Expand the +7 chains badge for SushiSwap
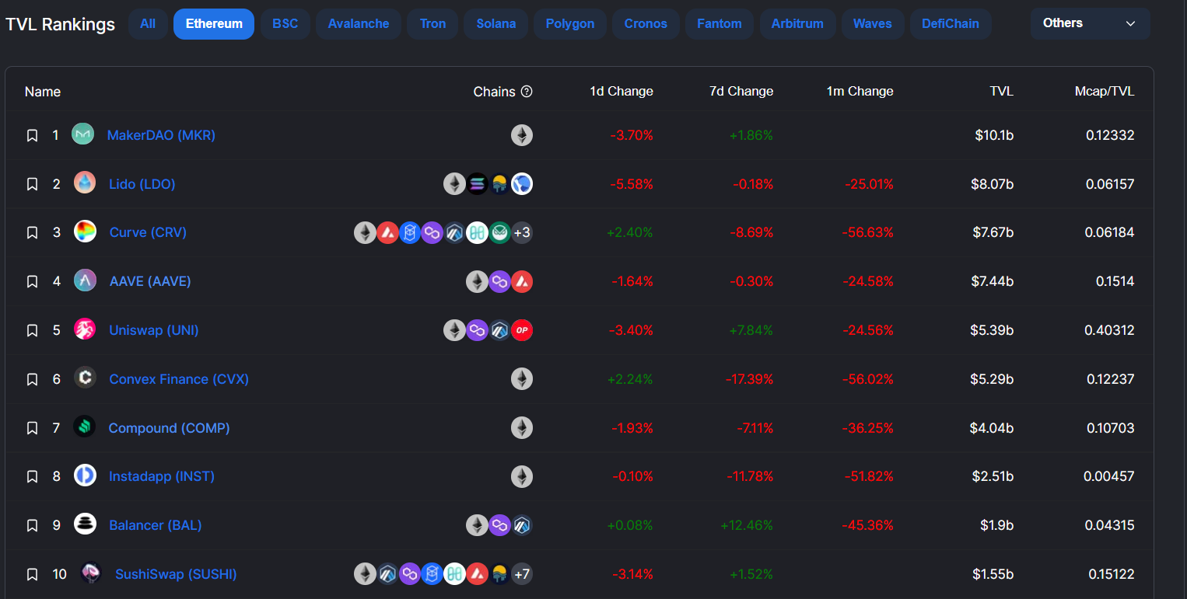The image size is (1187, 599). click(522, 574)
